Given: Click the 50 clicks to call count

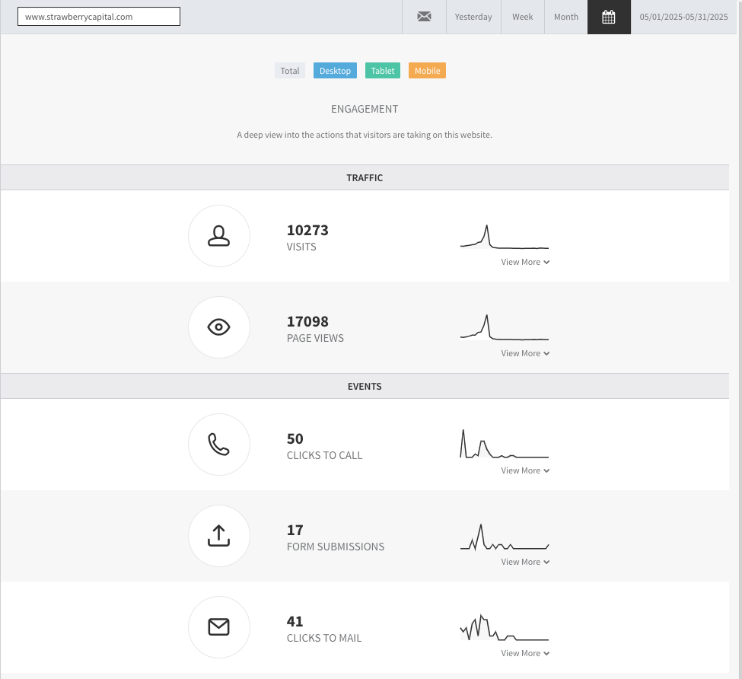Looking at the screenshot, I should 295,438.
